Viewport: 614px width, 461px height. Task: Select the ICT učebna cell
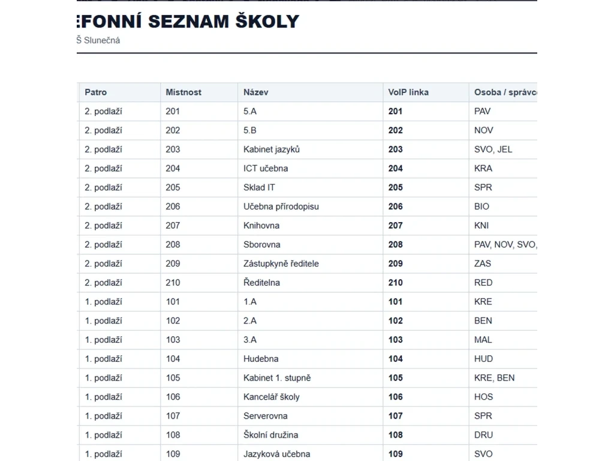coord(266,169)
